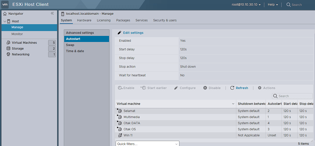Select the Otak DATA virtual machine row
The image size is (315, 146).
tap(214, 123)
